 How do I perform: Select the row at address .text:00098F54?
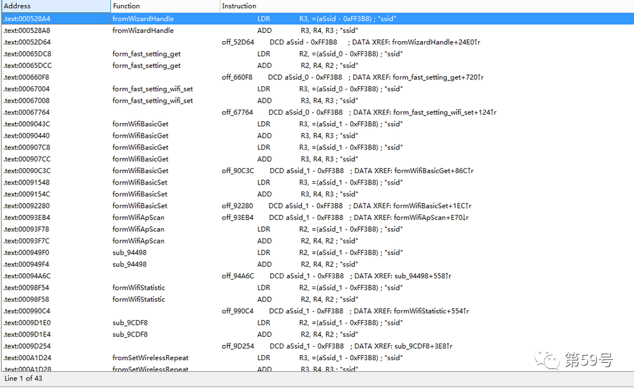point(318,288)
